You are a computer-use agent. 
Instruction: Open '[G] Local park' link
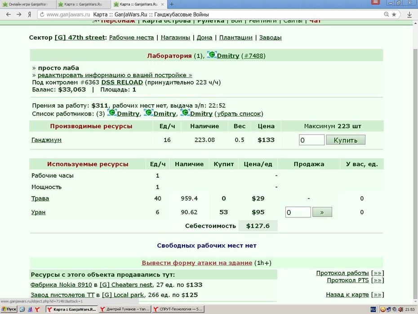click(x=123, y=295)
